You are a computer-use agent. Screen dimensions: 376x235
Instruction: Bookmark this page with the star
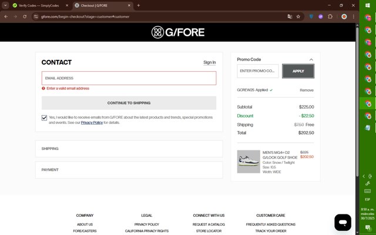298,16
